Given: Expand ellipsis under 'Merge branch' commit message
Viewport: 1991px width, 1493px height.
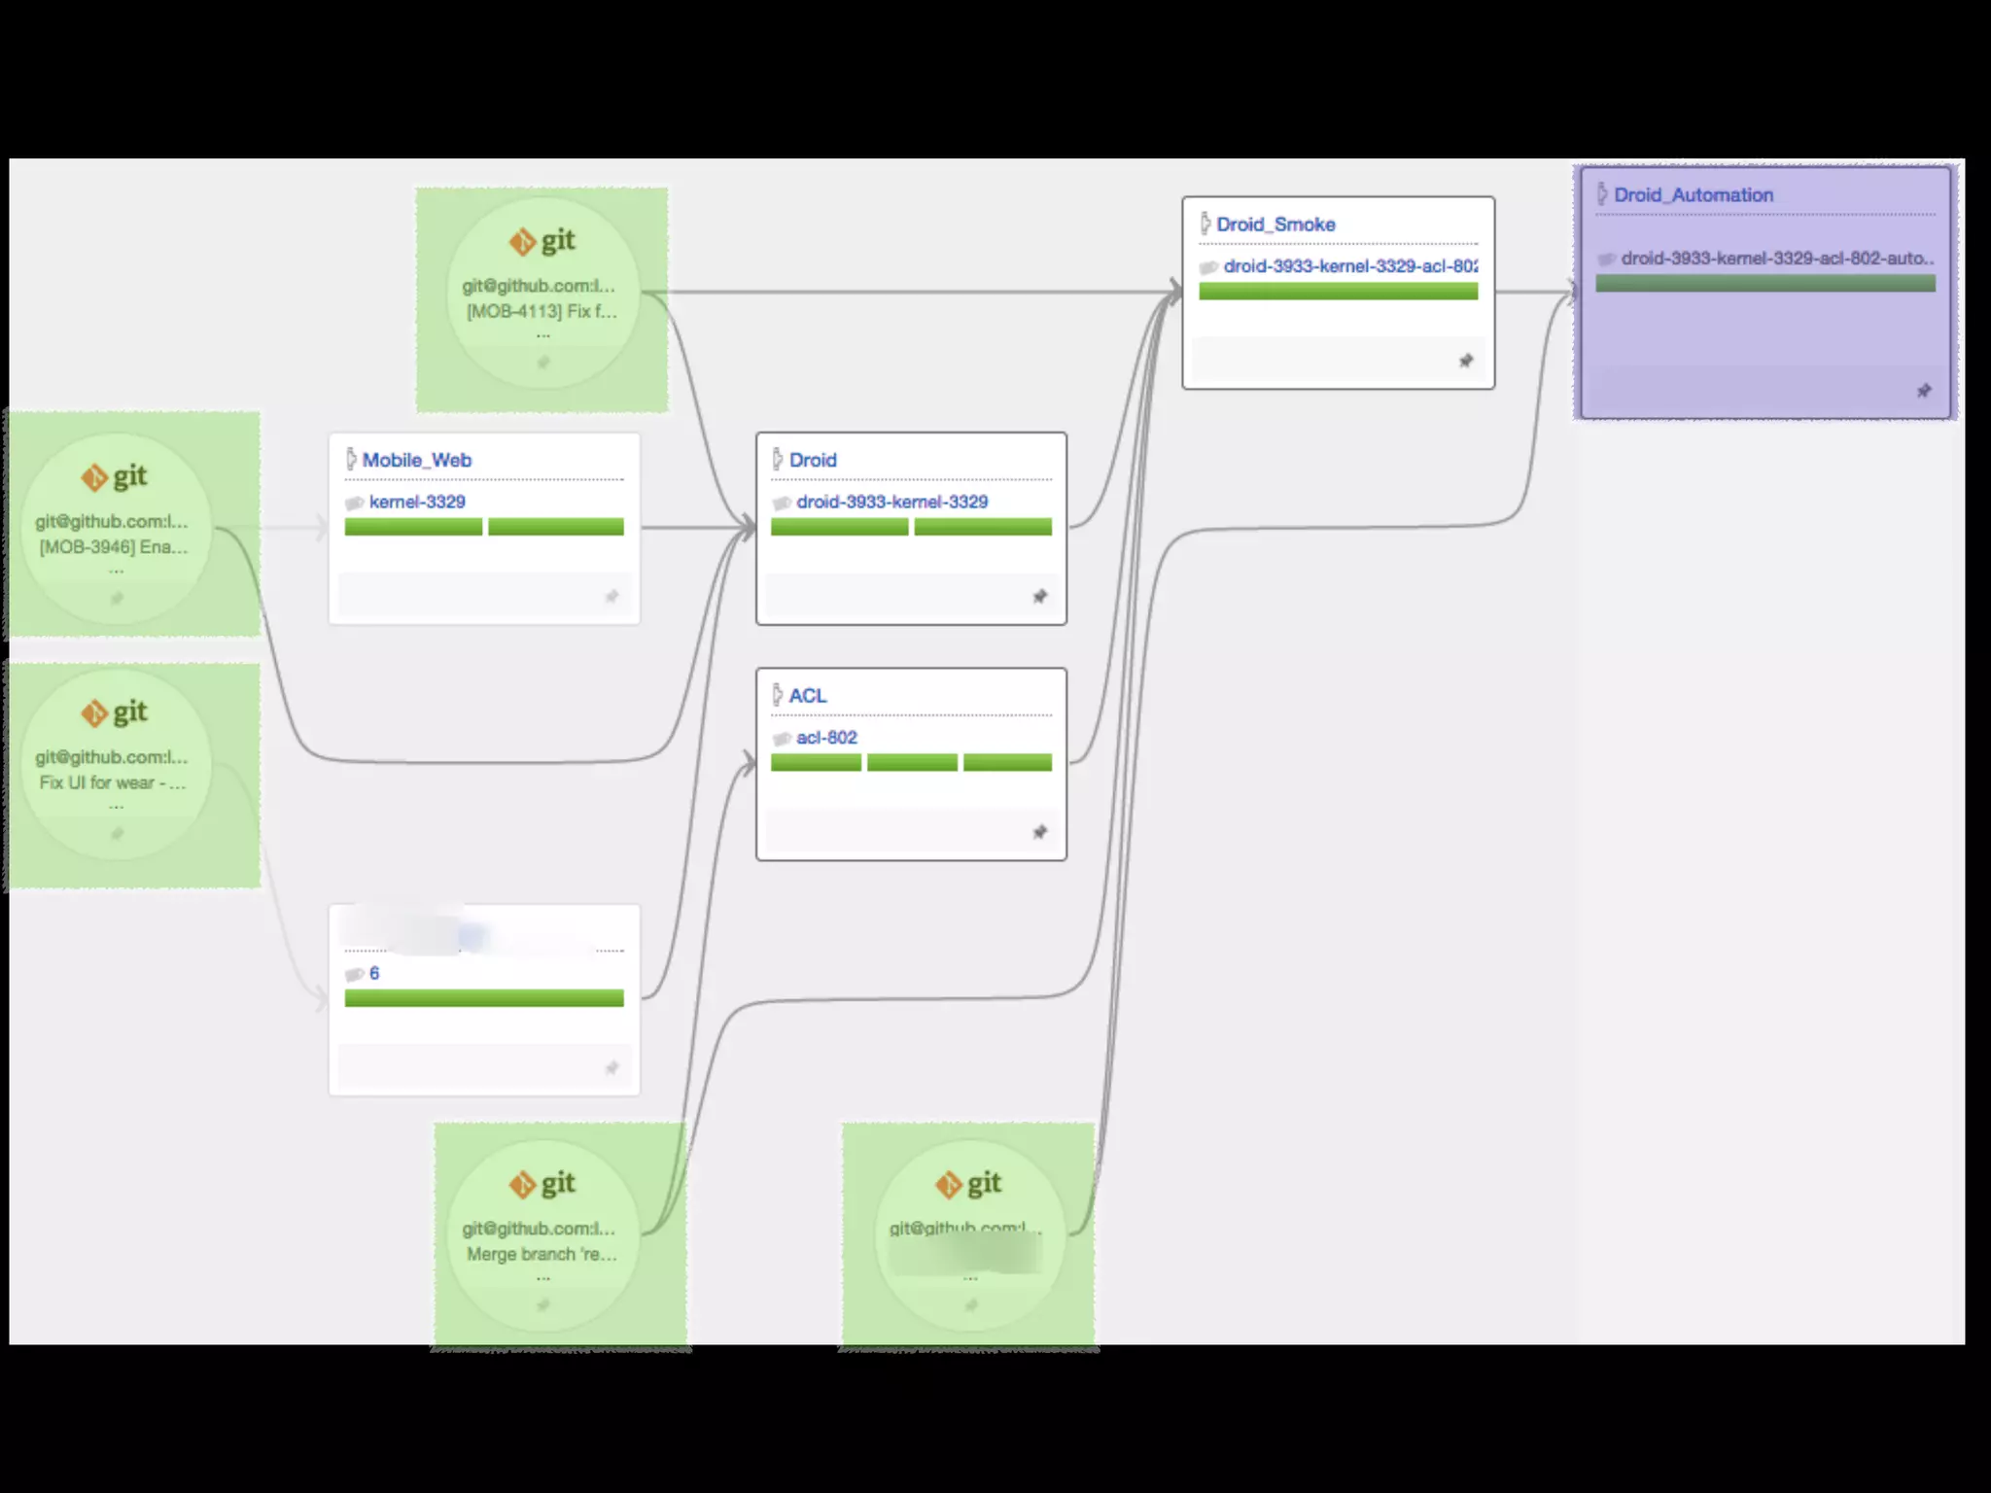Looking at the screenshot, I should click(x=543, y=1278).
